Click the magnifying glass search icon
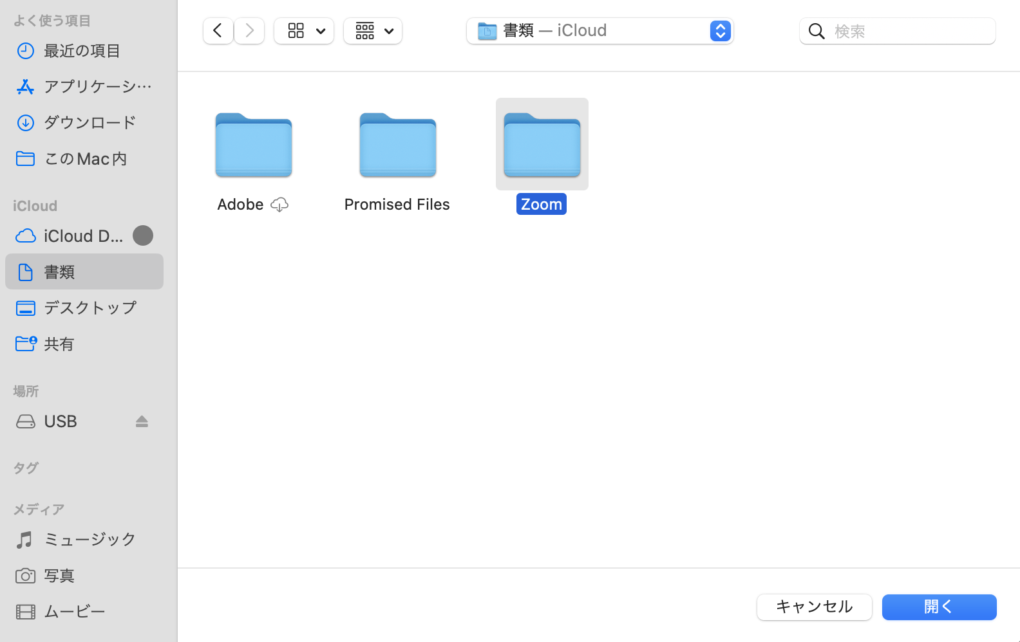Image resolution: width=1020 pixels, height=642 pixels. (x=817, y=31)
